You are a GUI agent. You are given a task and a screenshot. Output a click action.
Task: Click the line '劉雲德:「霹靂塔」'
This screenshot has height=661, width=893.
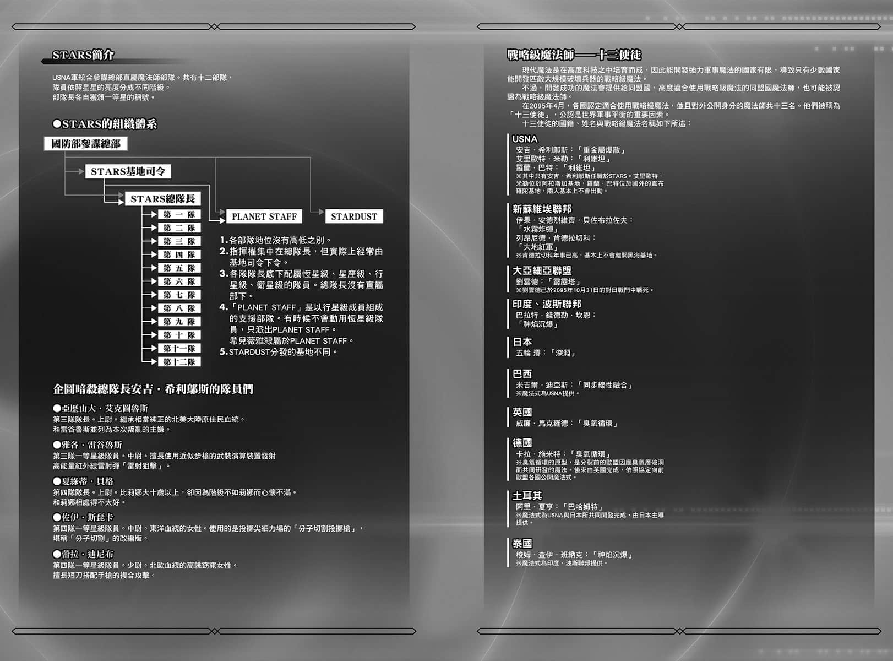tap(549, 281)
